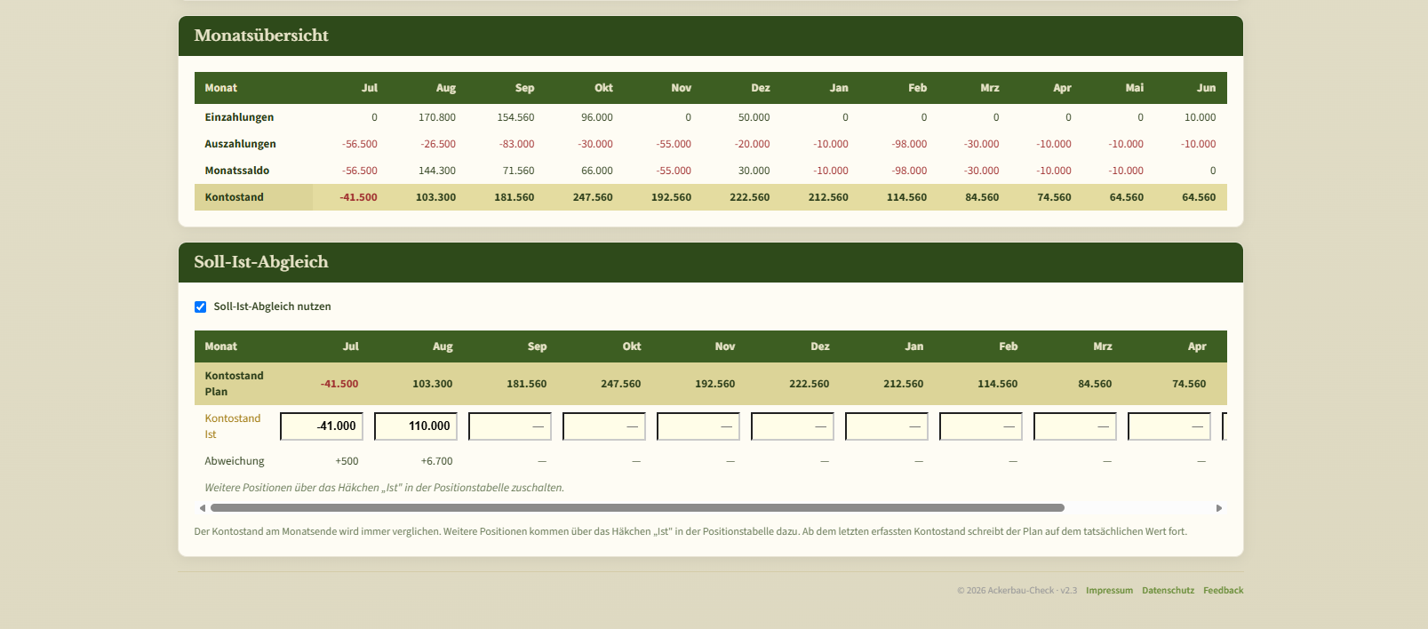This screenshot has width=1428, height=629.
Task: Click the Kontostand Ist field for Aug
Action: click(416, 426)
